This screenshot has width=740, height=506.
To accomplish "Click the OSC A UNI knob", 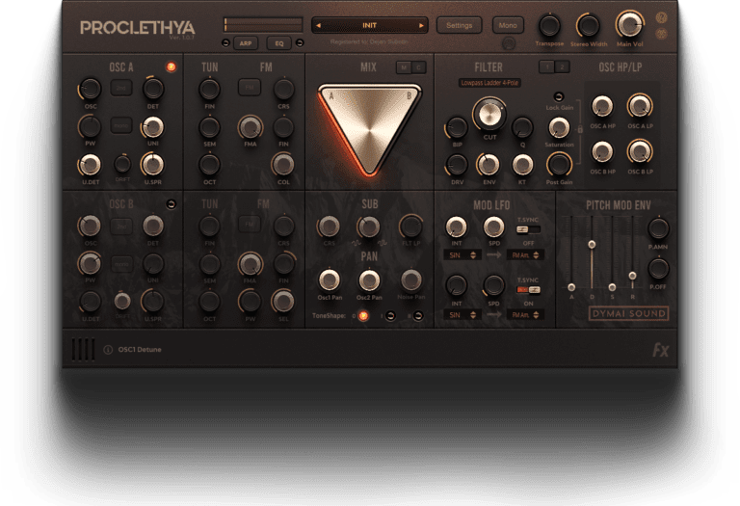I will pyautogui.click(x=153, y=126).
